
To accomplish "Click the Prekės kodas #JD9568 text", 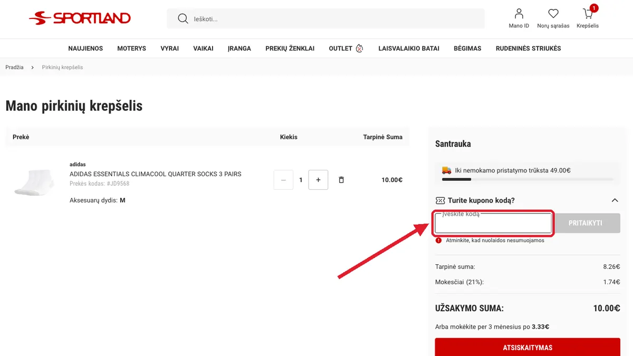I will 99,184.
